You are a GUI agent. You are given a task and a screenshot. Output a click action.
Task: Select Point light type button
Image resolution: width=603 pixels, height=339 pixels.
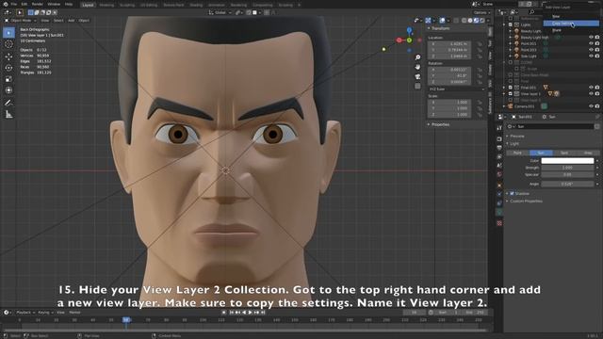coord(517,153)
